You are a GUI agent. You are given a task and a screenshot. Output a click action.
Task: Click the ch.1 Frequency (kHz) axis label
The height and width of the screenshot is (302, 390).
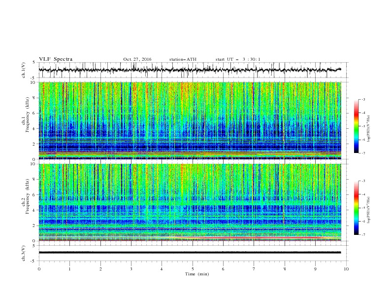26,115
